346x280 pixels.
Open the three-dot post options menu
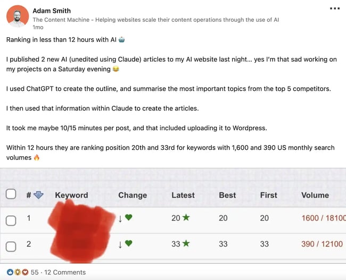(x=335, y=9)
